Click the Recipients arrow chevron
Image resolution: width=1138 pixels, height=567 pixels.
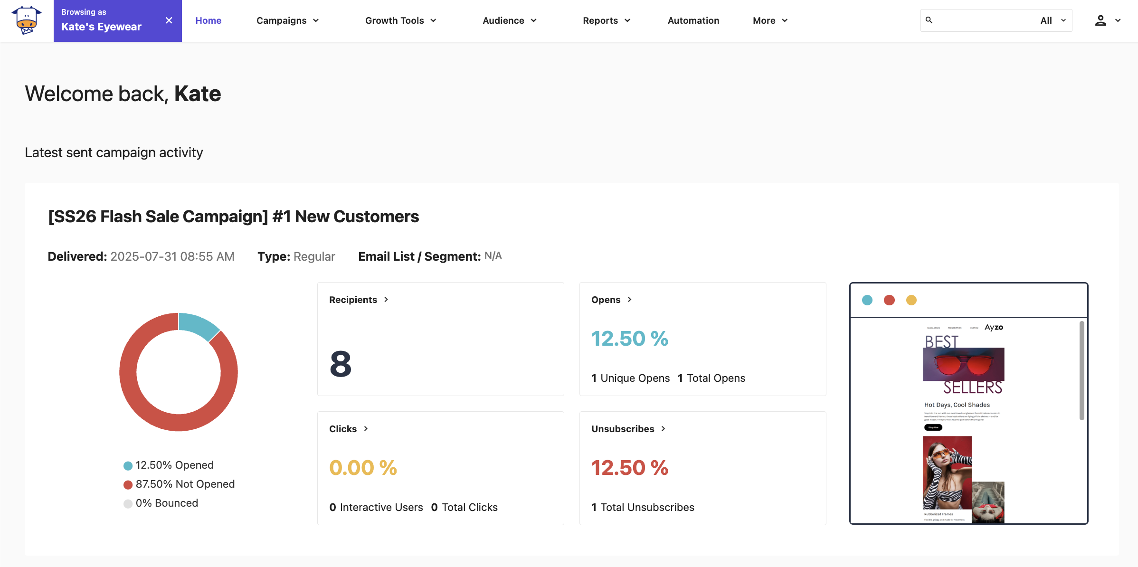pyautogui.click(x=386, y=300)
